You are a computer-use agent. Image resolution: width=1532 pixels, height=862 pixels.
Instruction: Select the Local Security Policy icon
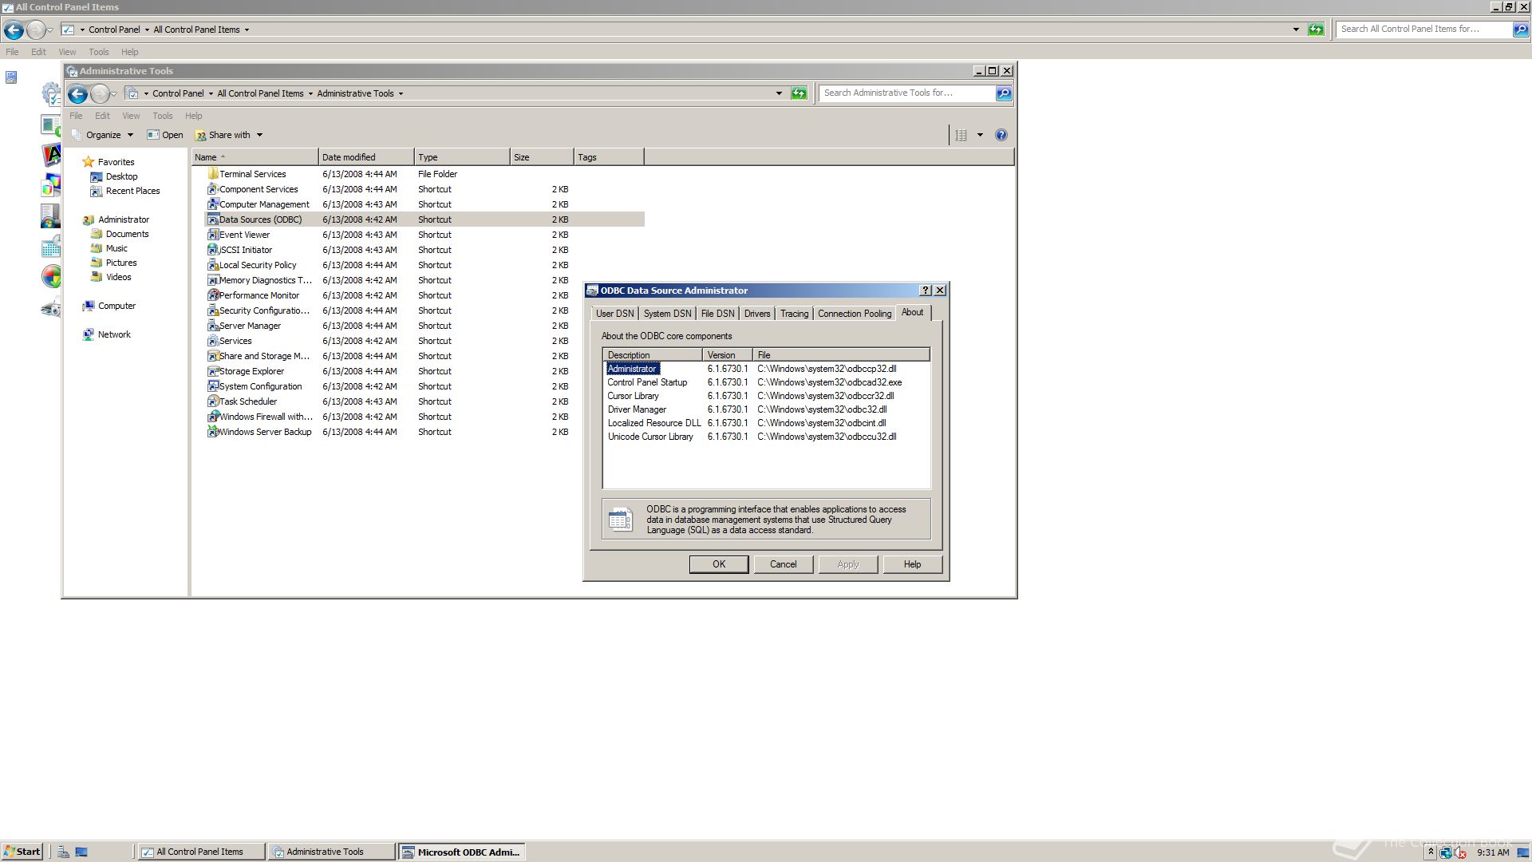point(213,265)
